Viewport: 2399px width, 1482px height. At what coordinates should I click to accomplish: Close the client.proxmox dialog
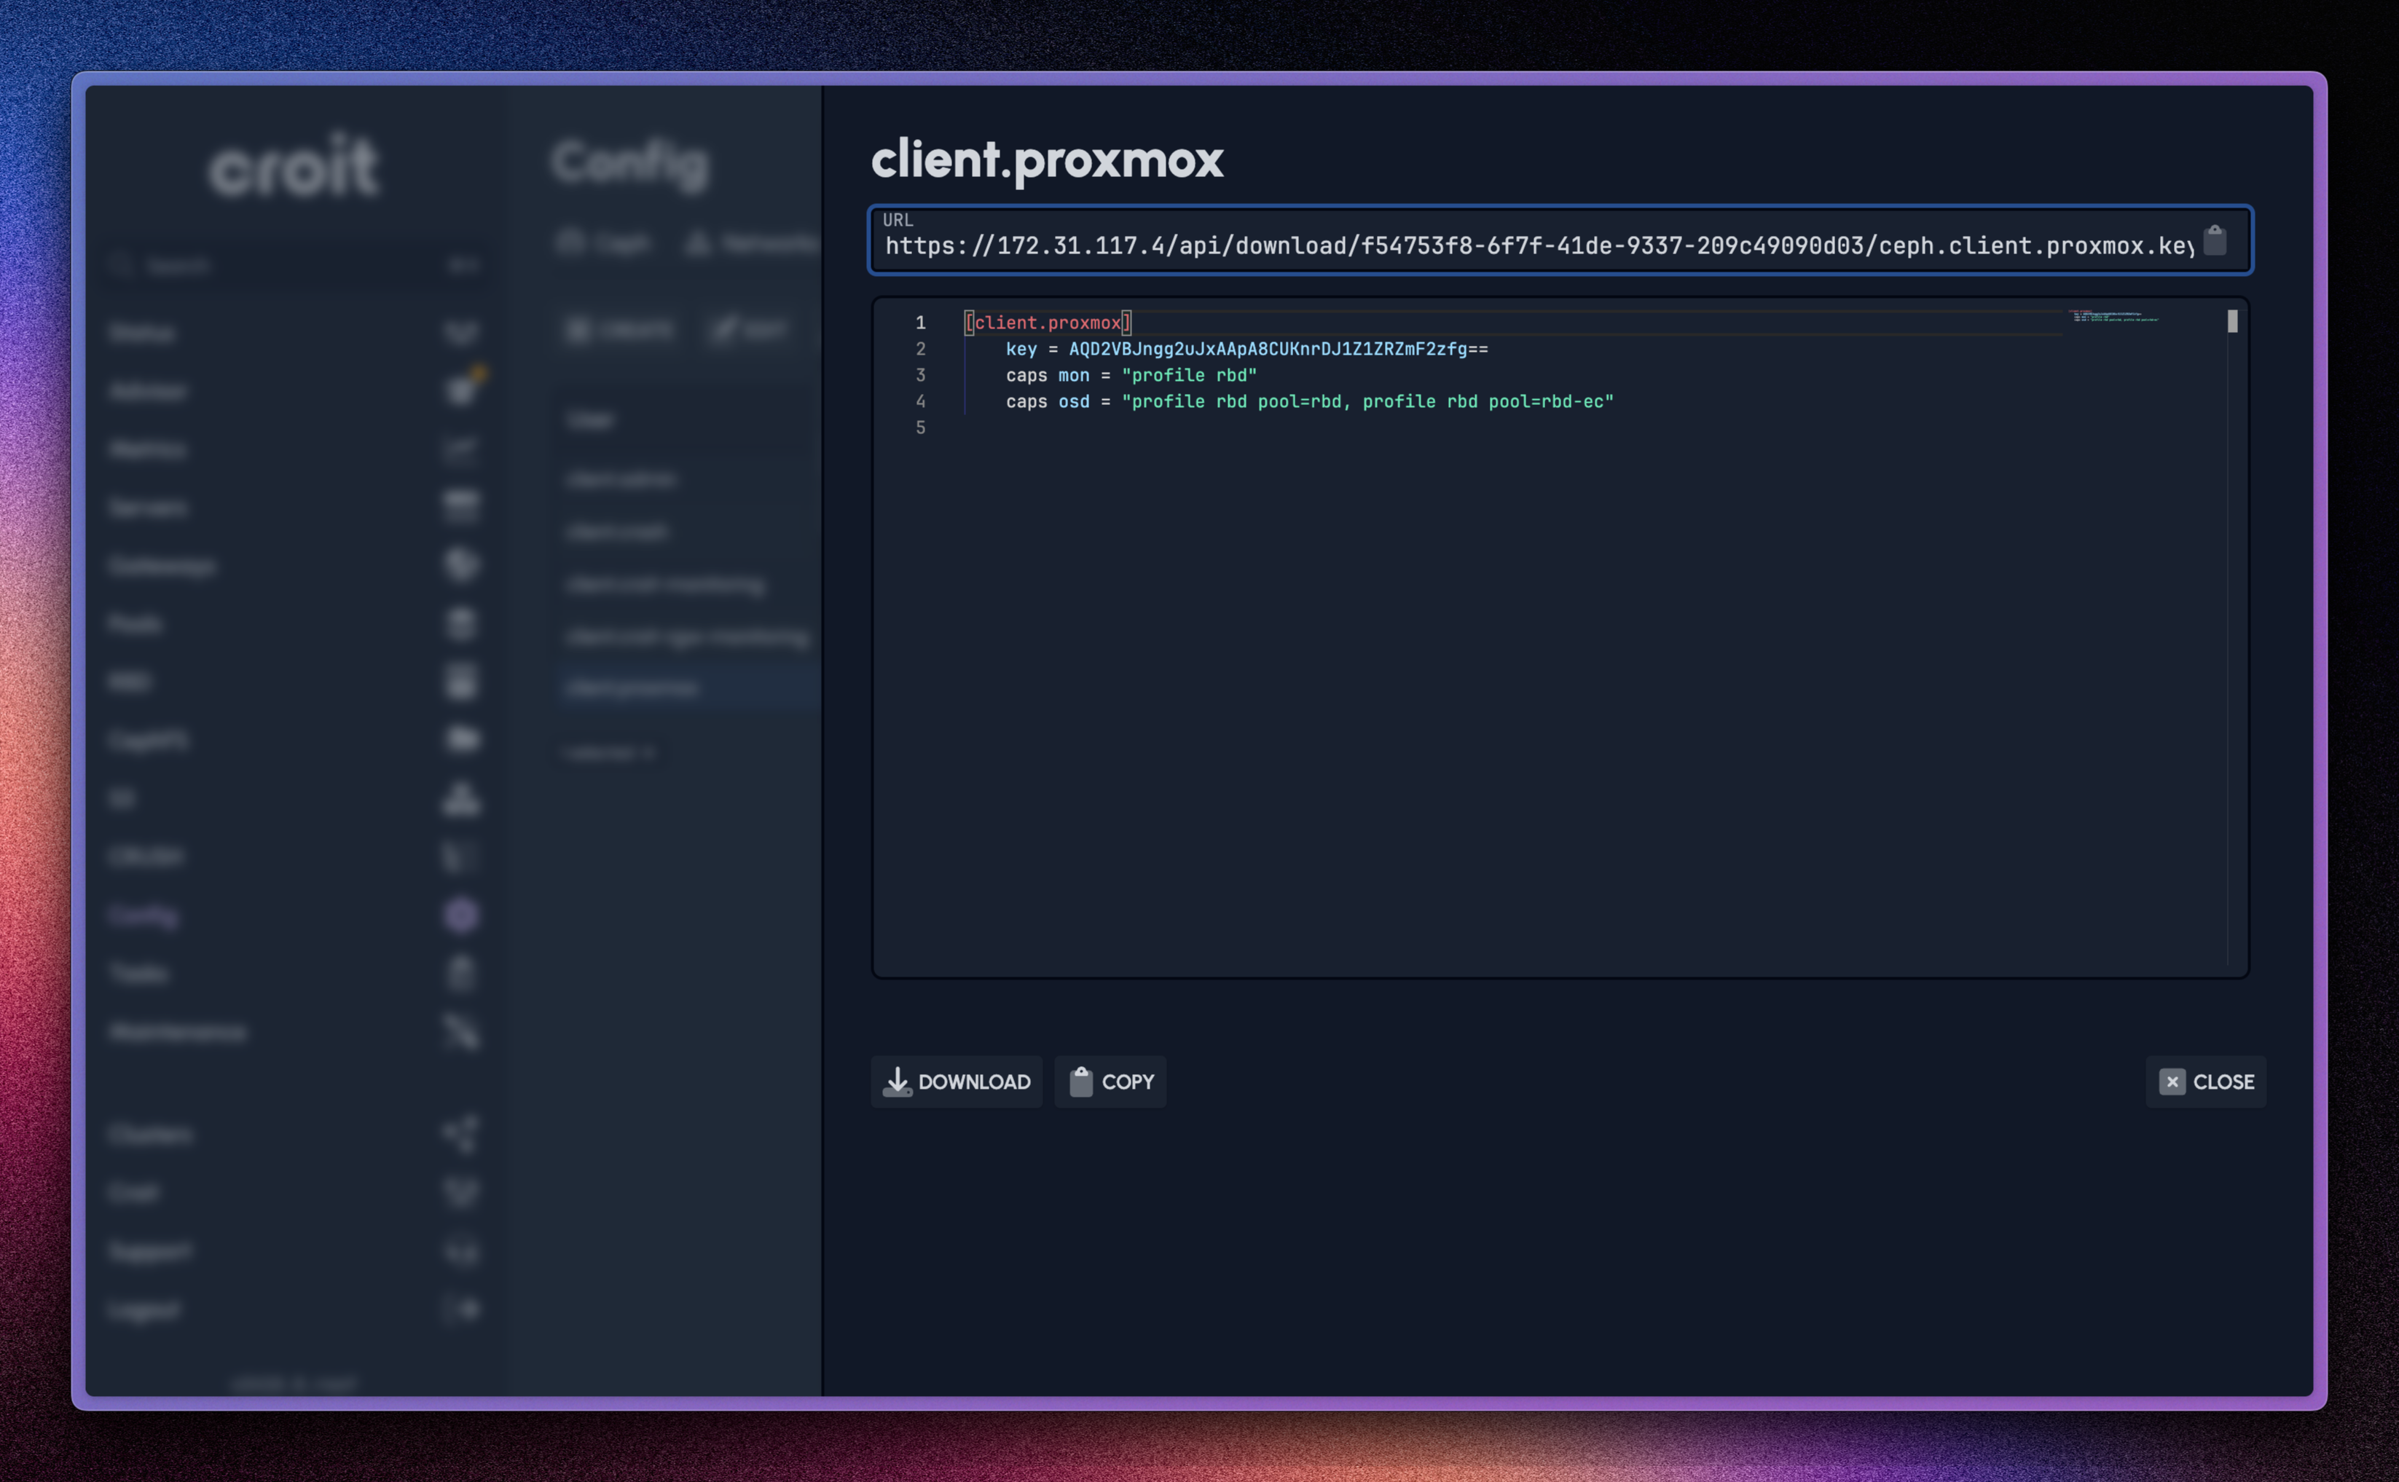2205,1081
